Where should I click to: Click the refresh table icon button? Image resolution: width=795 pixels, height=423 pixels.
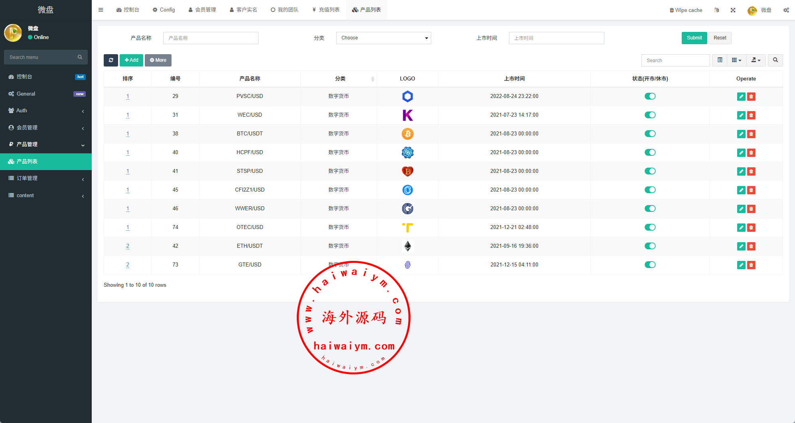click(111, 60)
